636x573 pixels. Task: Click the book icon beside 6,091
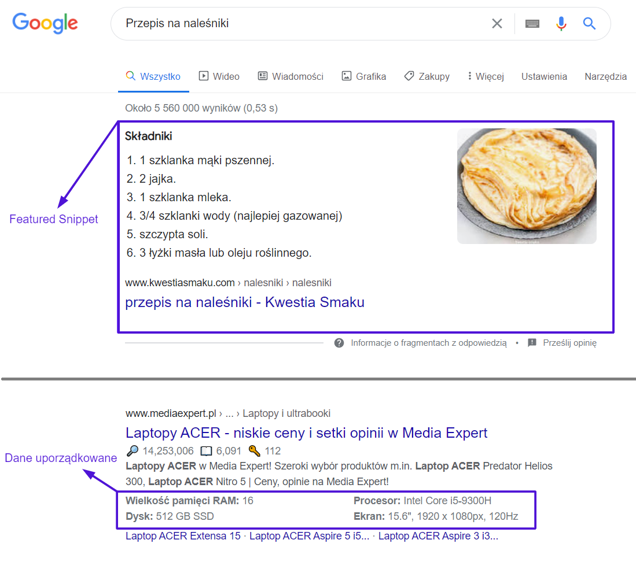click(207, 451)
